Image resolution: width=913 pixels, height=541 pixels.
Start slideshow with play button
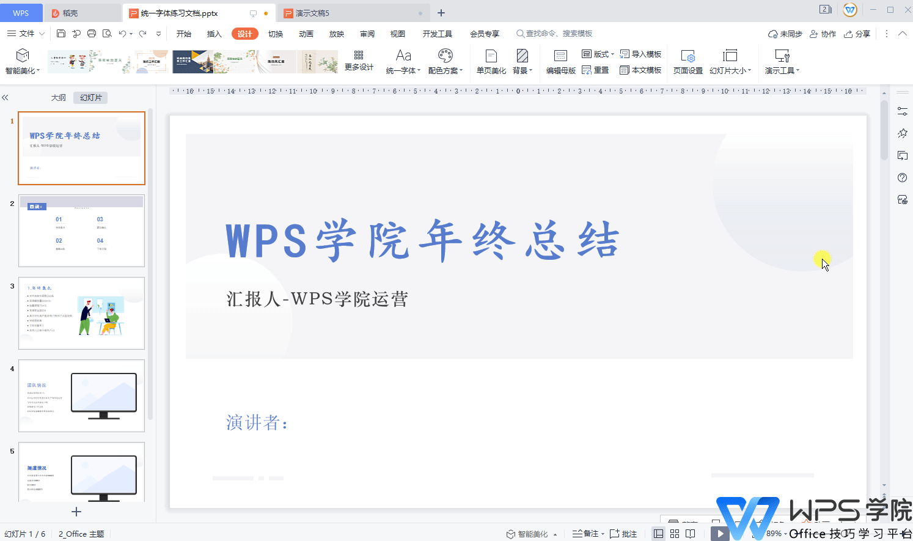pos(720,534)
